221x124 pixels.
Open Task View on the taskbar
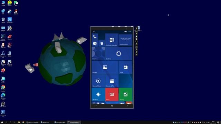coord(15,122)
